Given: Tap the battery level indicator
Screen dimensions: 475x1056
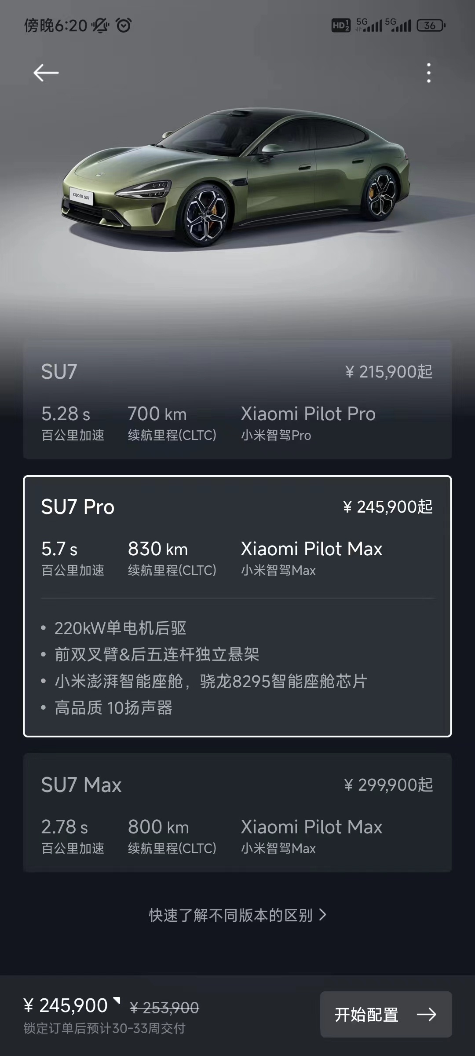Looking at the screenshot, I should (431, 26).
